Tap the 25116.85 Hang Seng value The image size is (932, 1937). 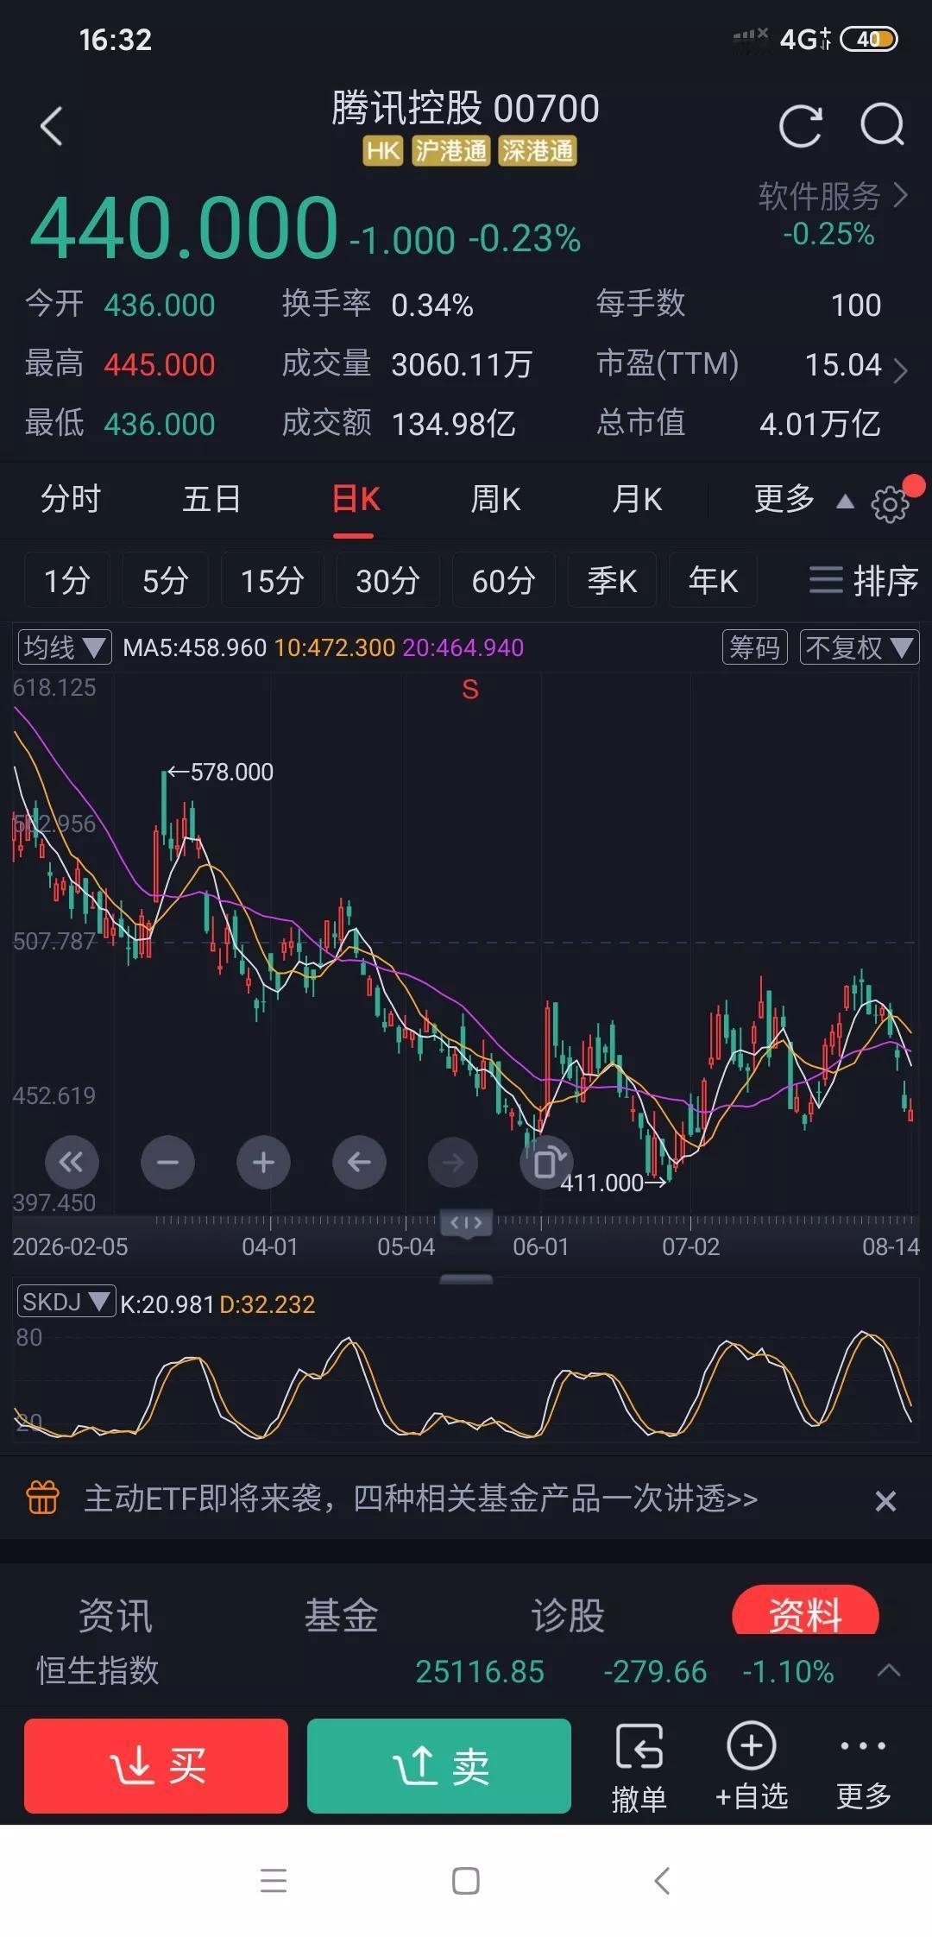click(x=480, y=1672)
